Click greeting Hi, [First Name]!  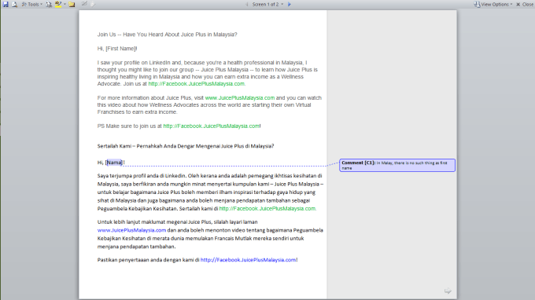pos(117,49)
